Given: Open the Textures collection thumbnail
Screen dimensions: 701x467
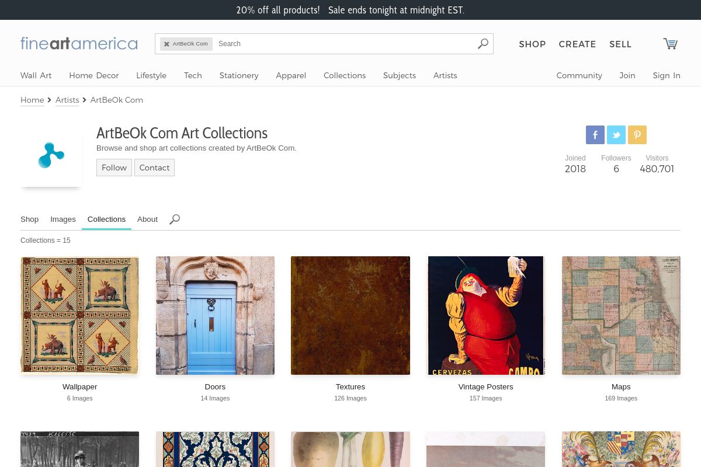Looking at the screenshot, I should 350,315.
